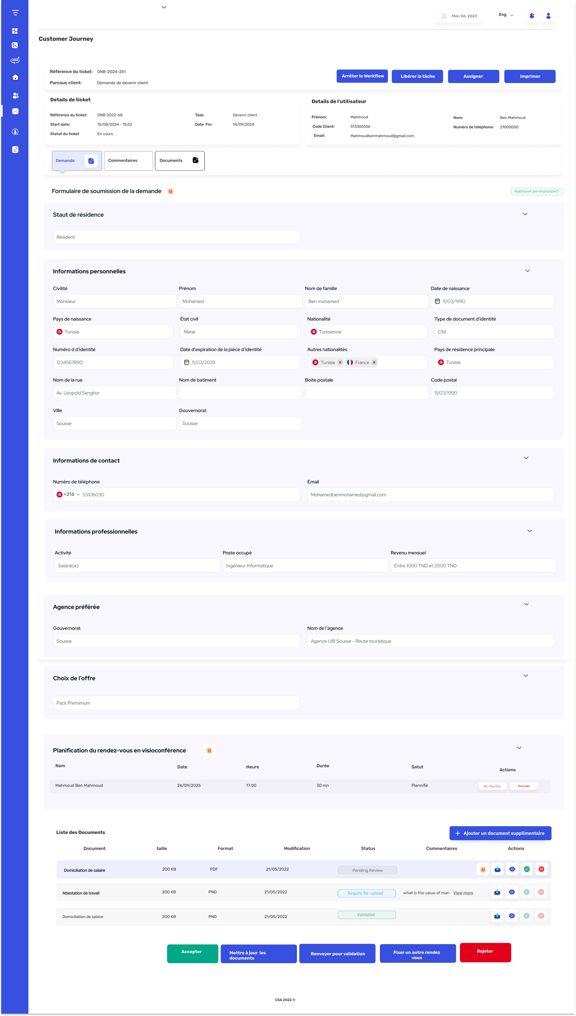Download the Pending Review PDF document
The image size is (576, 1016).
(x=497, y=869)
